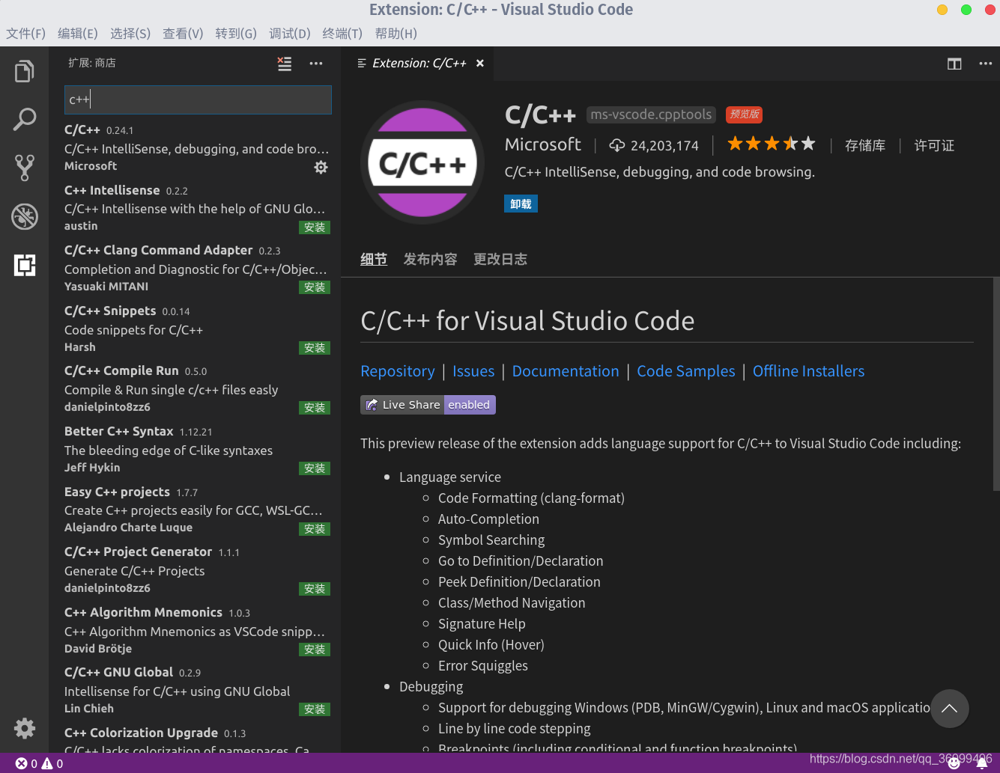This screenshot has height=773, width=1000.
Task: Click the 许可证 license link
Action: [x=934, y=145]
